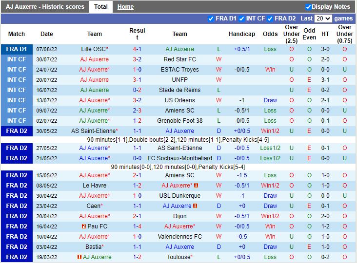Click handicap value -1.5 in Amiens row

pyautogui.click(x=242, y=175)
